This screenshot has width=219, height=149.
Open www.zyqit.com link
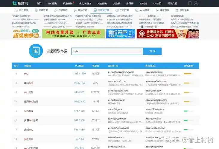click(x=153, y=91)
